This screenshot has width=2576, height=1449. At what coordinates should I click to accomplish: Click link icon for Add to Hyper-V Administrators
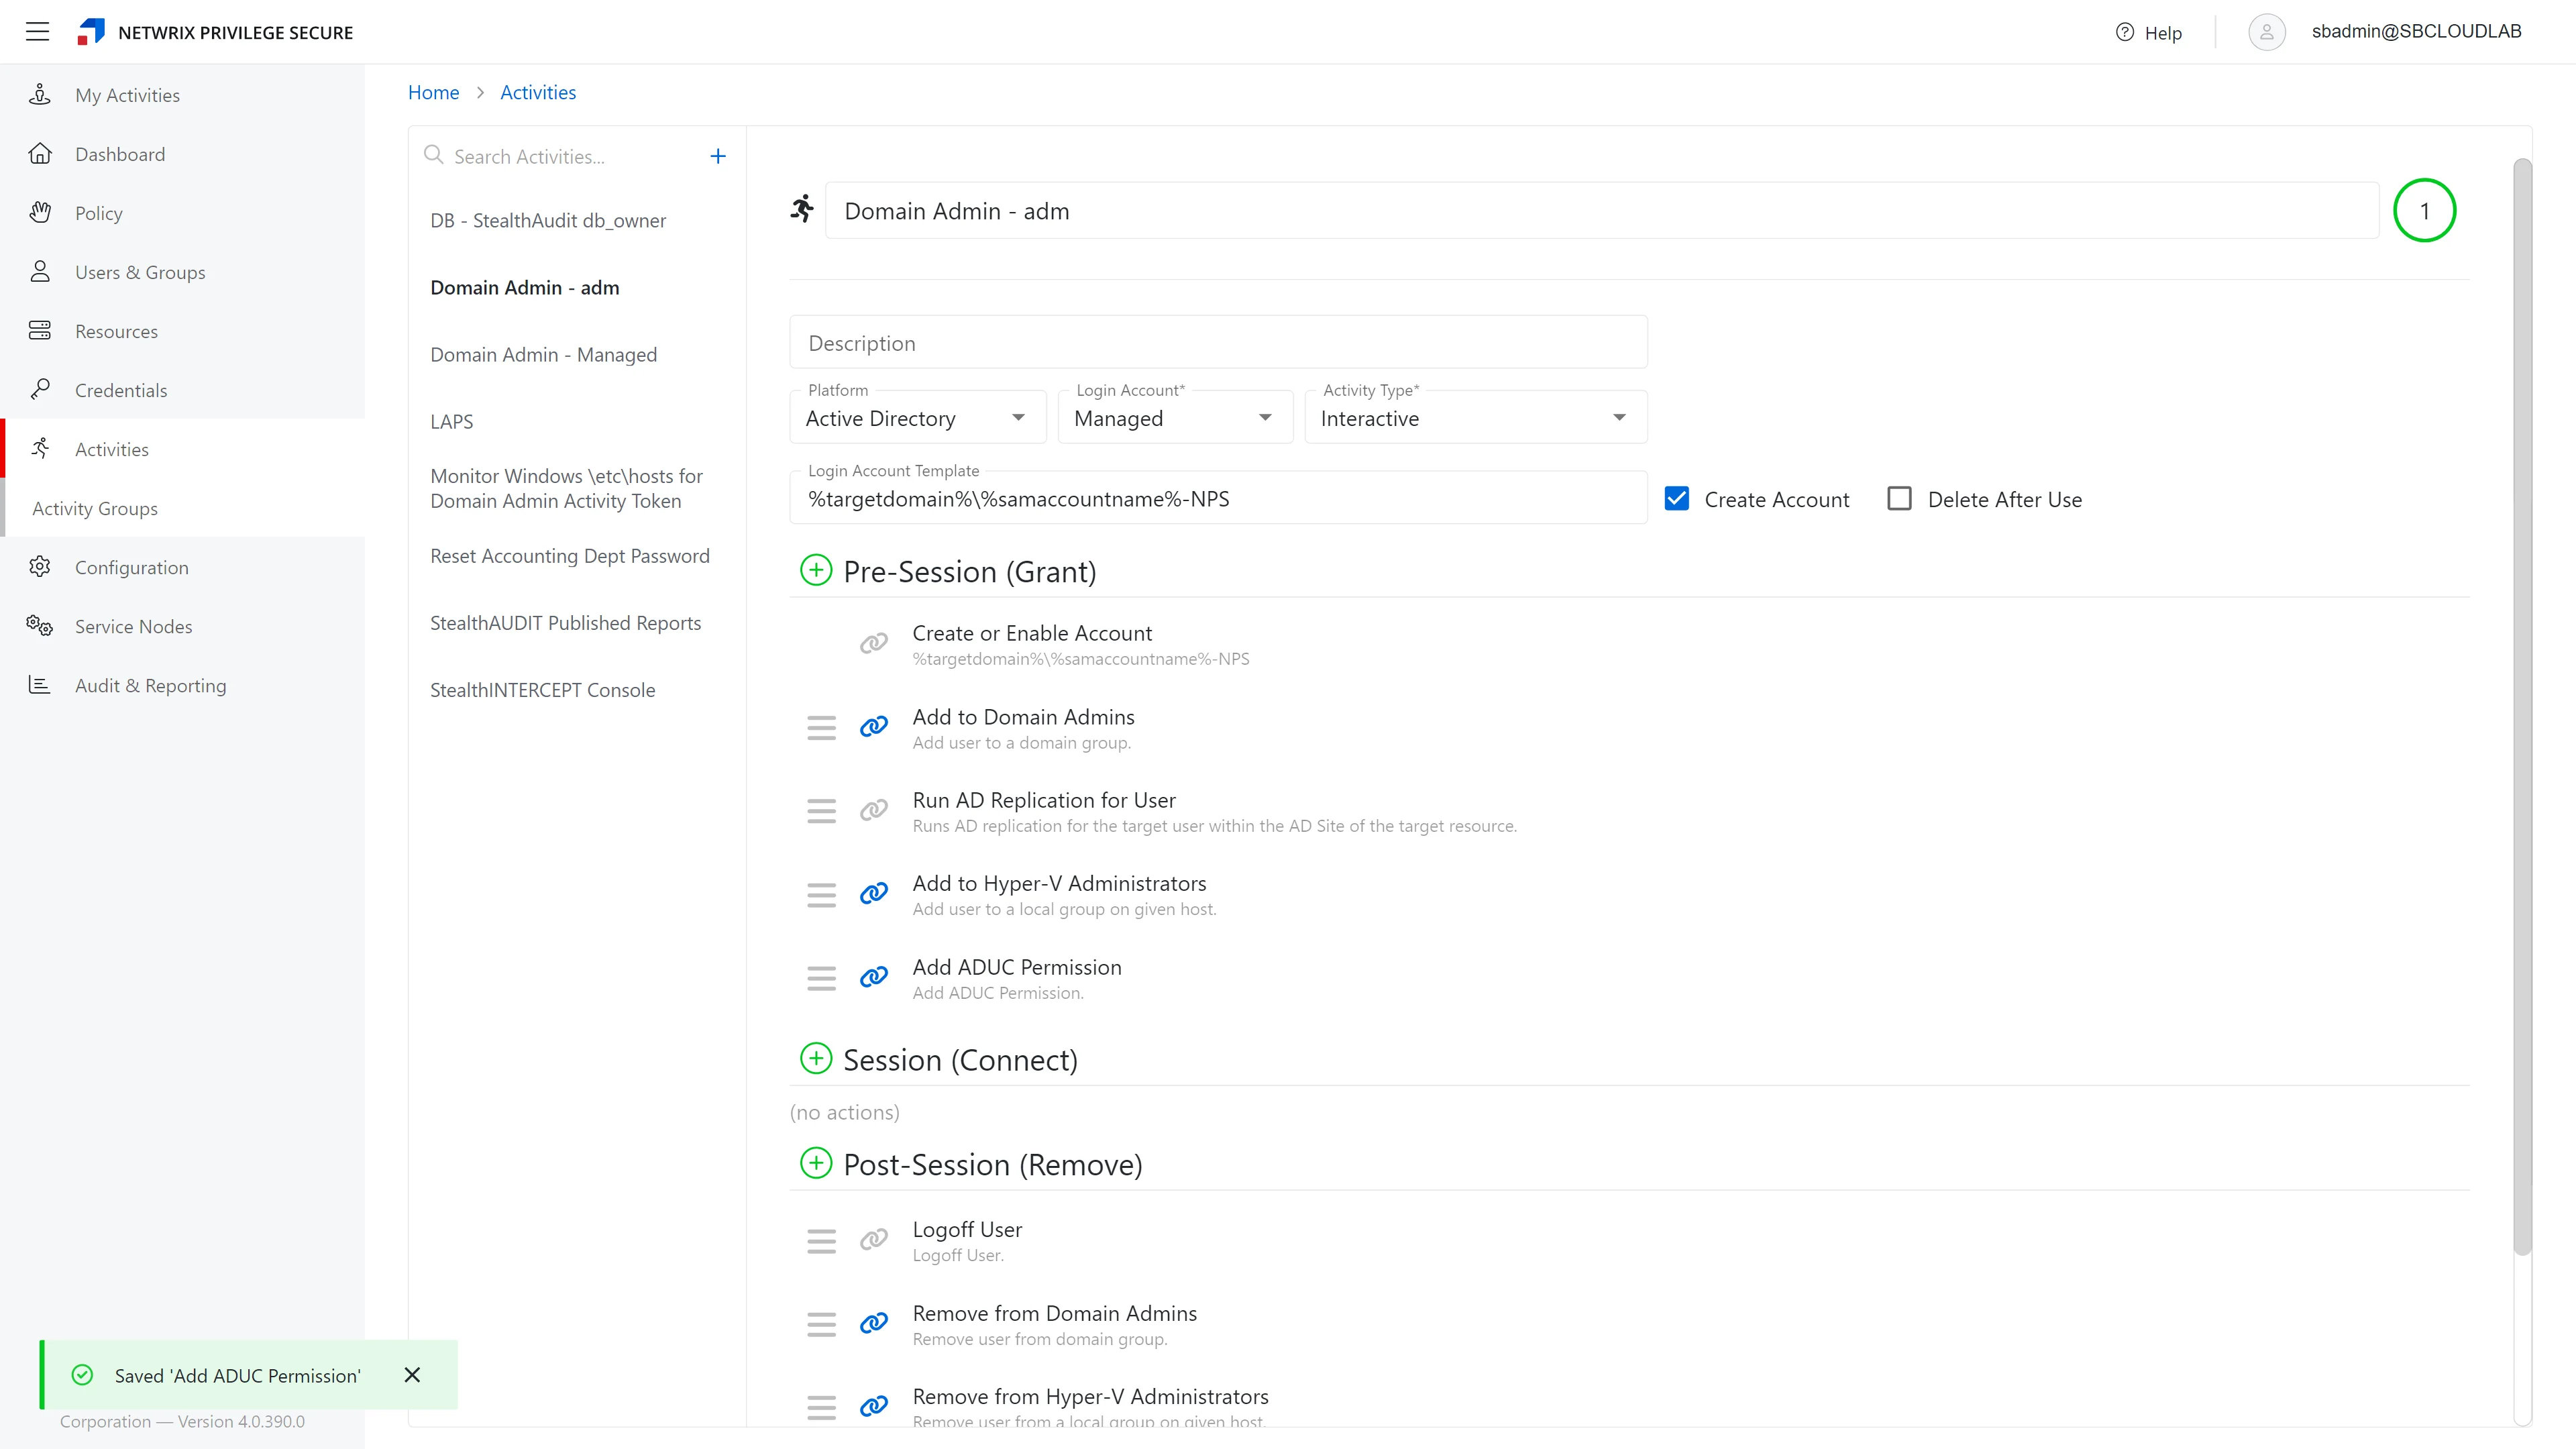point(874,893)
